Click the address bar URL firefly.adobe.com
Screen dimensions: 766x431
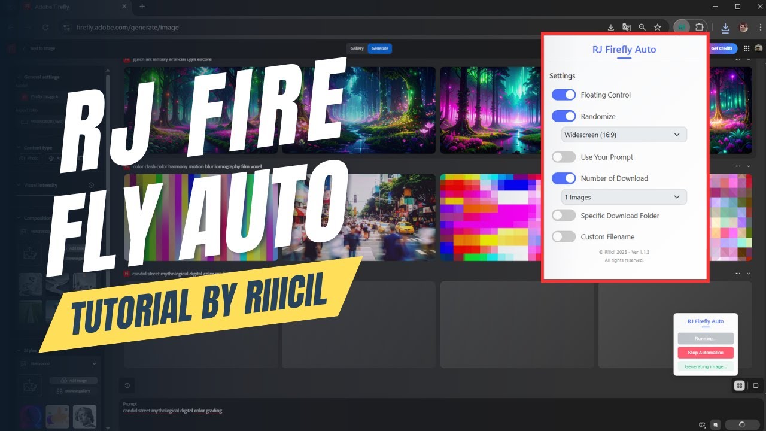pyautogui.click(x=127, y=27)
